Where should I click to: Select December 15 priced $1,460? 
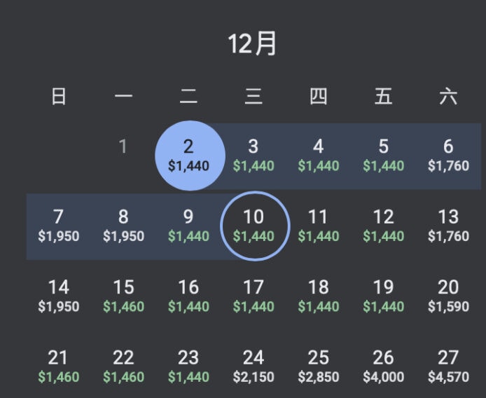coord(123,296)
